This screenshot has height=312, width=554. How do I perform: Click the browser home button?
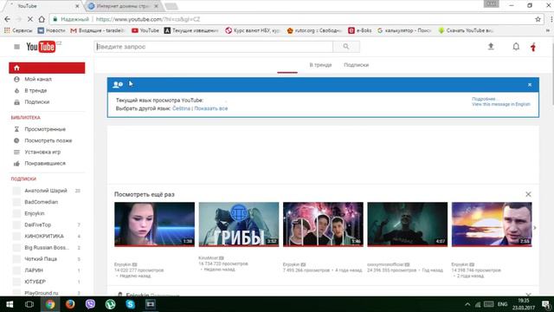pyautogui.click(x=42, y=19)
